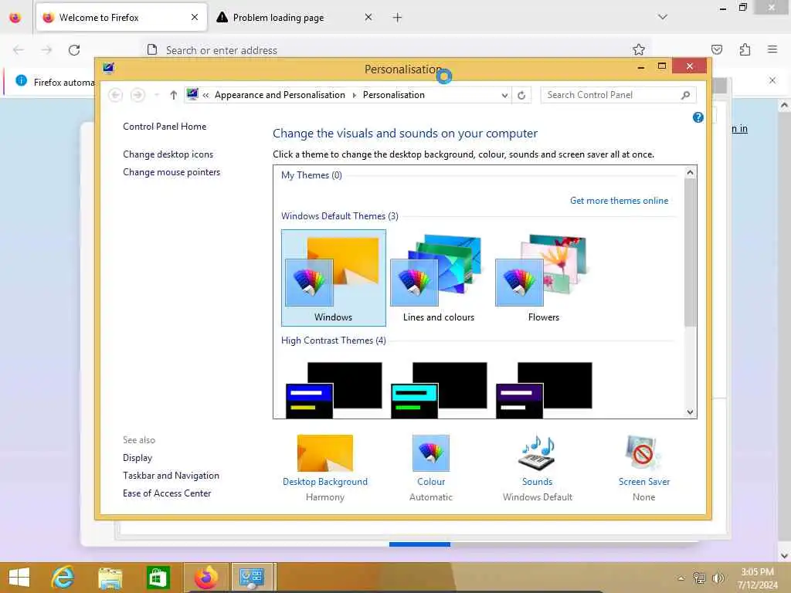
Task: Open the volume control in system tray
Action: tap(718, 578)
